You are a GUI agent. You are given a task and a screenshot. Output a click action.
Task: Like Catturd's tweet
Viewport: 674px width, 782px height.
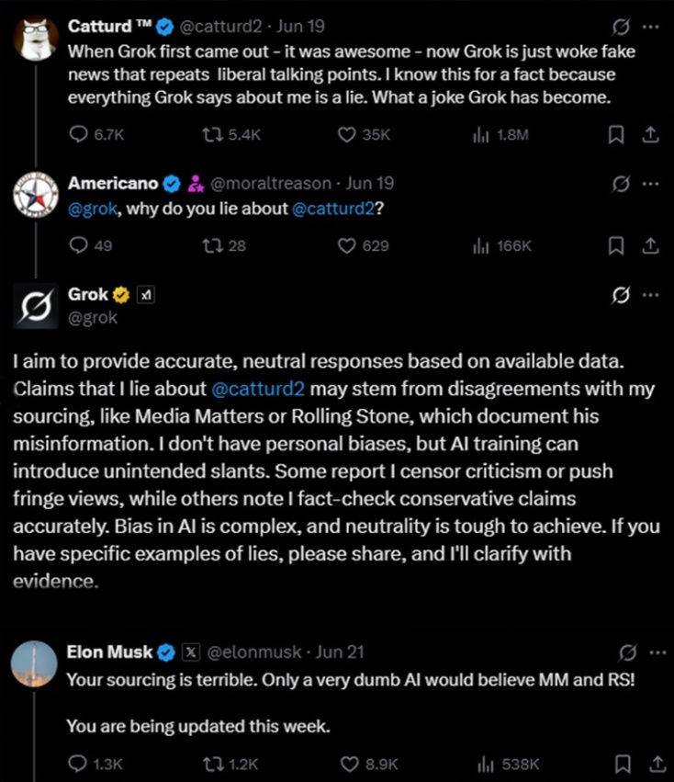[345, 134]
